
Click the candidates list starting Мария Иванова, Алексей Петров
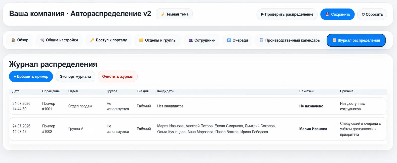click(x=216, y=129)
